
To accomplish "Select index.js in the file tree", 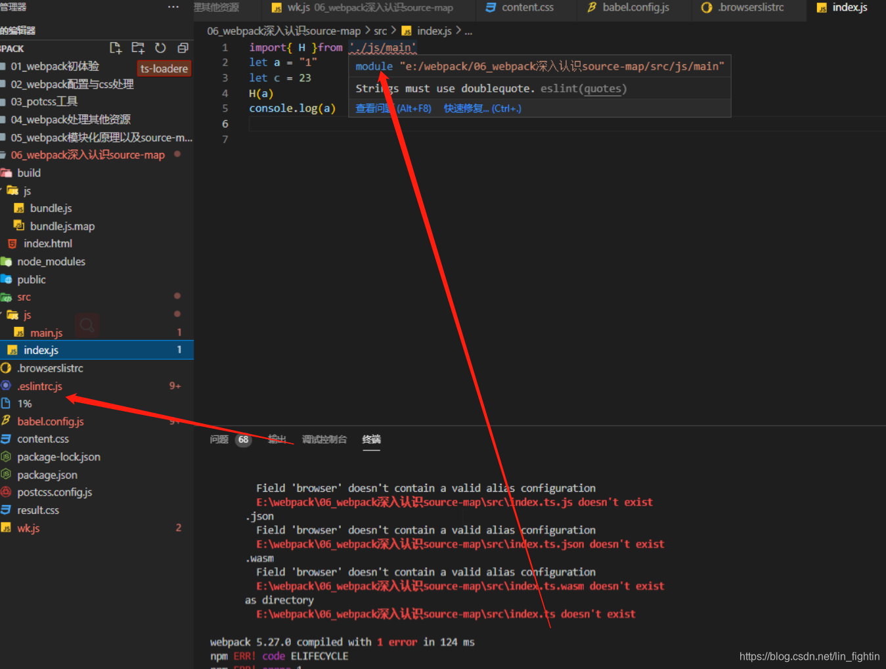I will 97,350.
